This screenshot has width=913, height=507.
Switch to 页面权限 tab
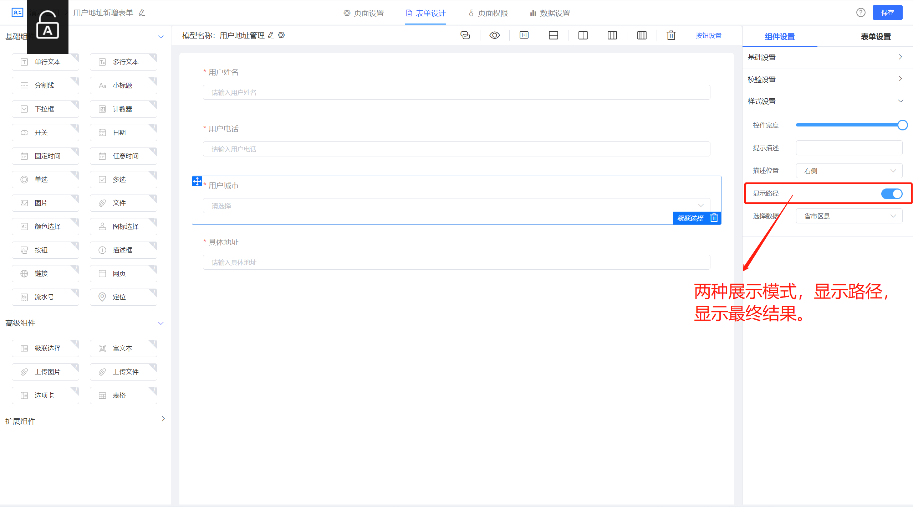(x=488, y=13)
